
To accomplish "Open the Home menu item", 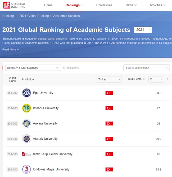I will point(48,5).
